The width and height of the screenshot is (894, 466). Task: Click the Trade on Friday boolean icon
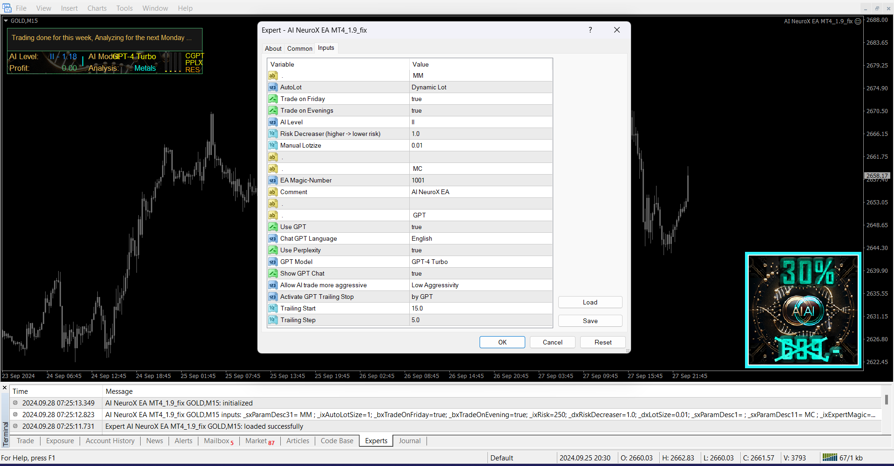(273, 99)
